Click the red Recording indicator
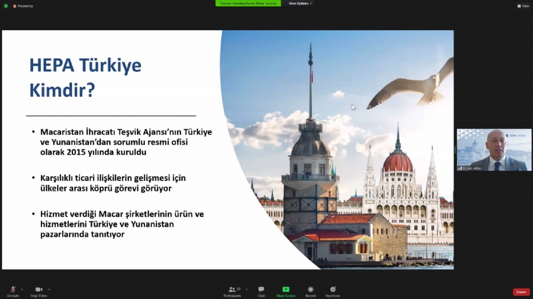This screenshot has height=299, width=533. [23, 6]
